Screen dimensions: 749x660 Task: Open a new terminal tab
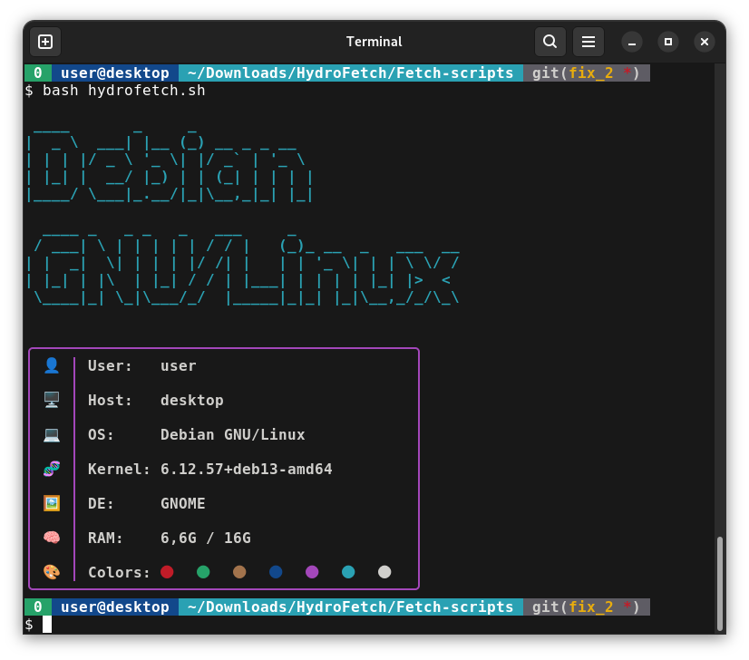45,42
